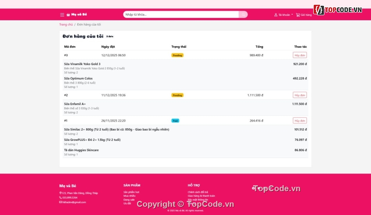Viewport: 371px width, 215px height.
Task: Click item price 492.228 đ
Action: click(x=300, y=78)
